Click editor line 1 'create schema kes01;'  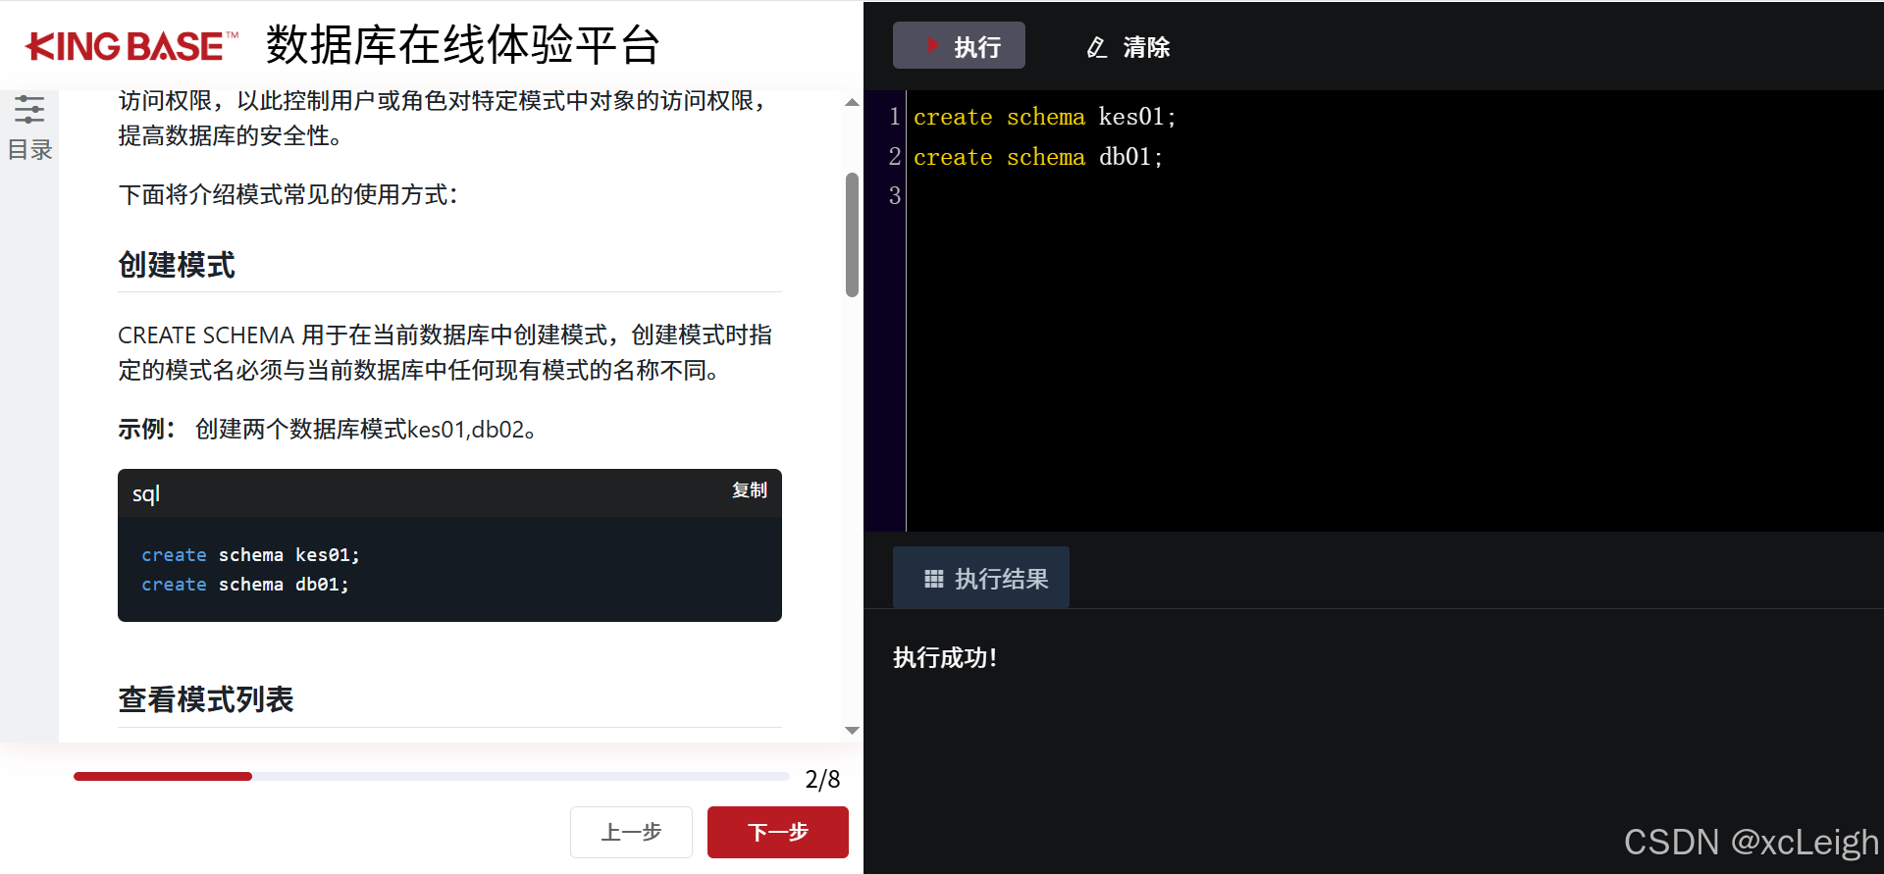[1044, 117]
